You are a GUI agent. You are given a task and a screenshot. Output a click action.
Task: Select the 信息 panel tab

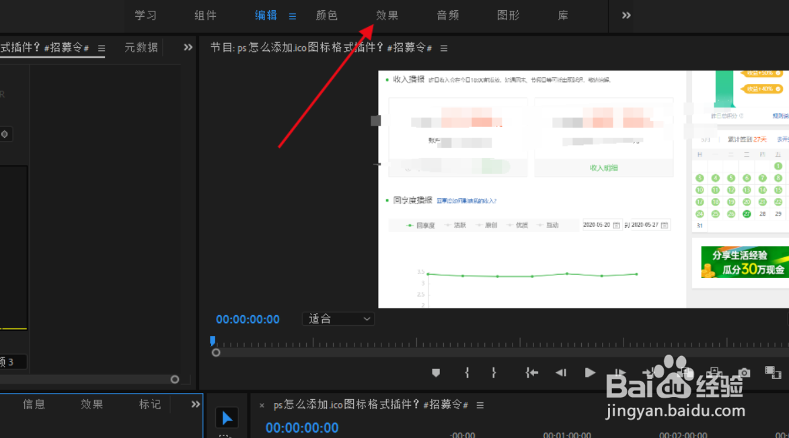[34, 404]
